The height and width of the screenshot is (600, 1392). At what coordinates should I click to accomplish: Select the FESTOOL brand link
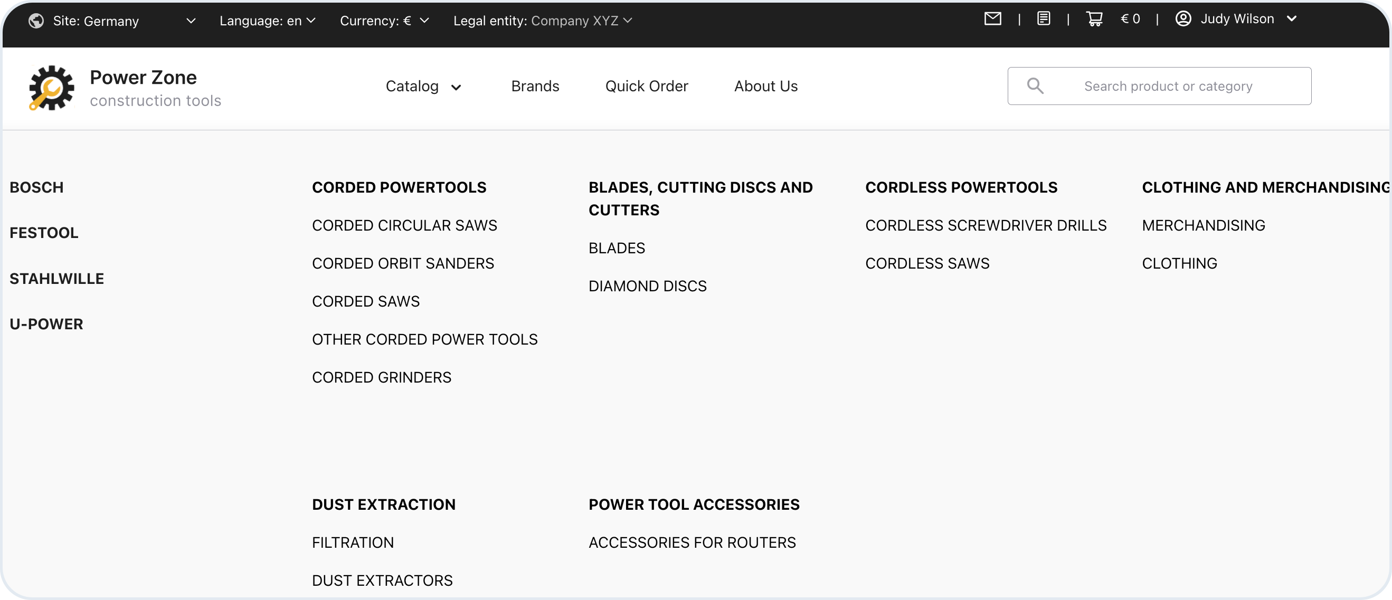point(44,233)
